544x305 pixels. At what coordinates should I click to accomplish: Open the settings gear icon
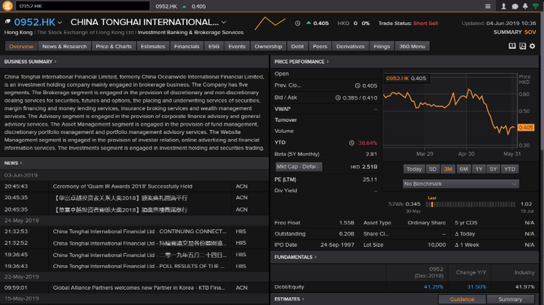pyautogui.click(x=532, y=46)
